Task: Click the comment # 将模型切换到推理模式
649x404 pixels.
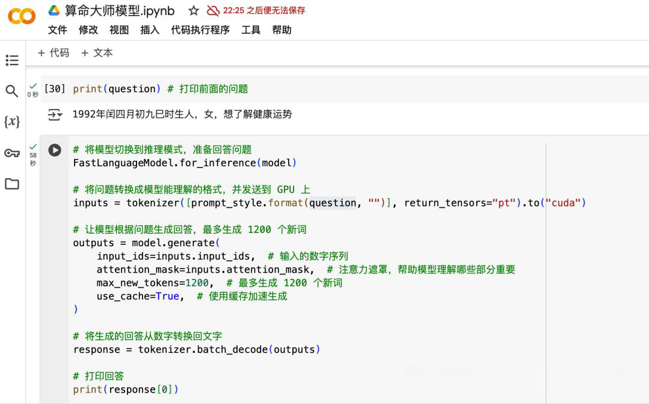Action: [x=162, y=149]
